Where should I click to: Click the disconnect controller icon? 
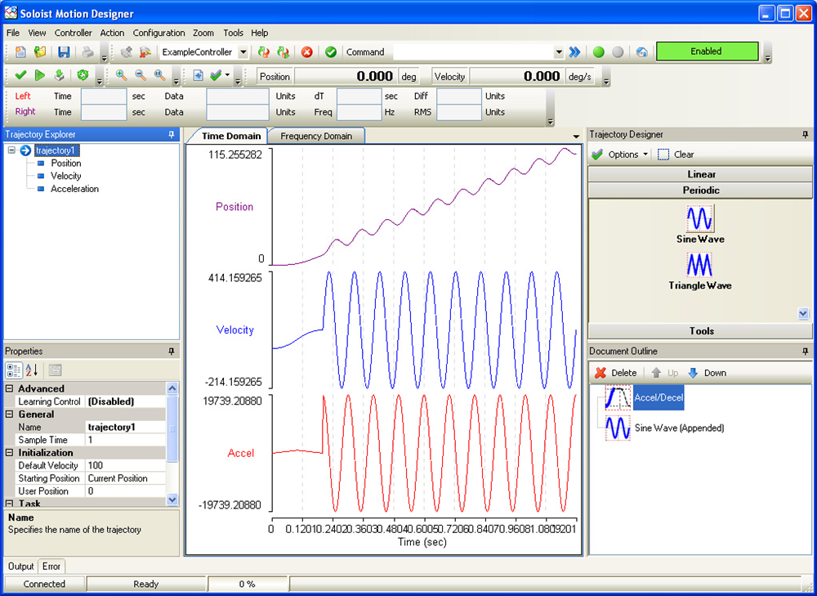(x=145, y=52)
